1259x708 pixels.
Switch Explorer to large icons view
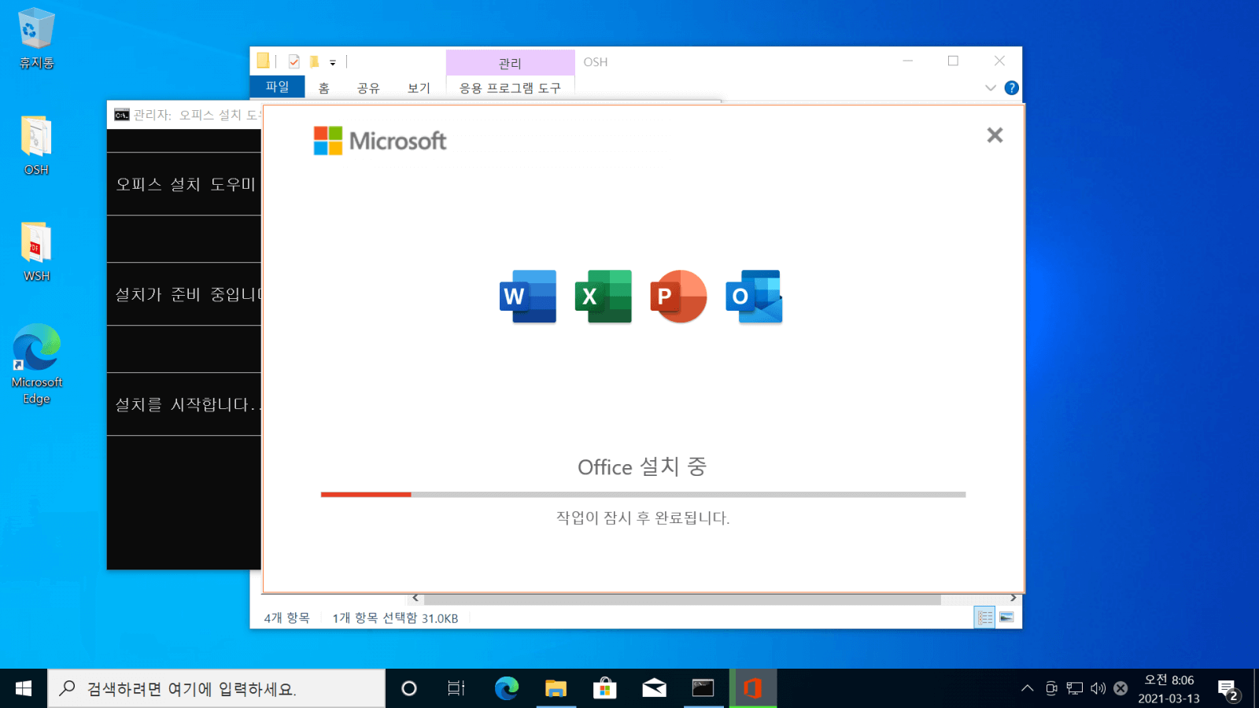1006,618
